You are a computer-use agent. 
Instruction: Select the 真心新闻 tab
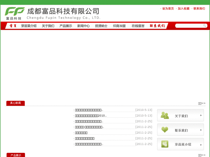(x=16, y=103)
